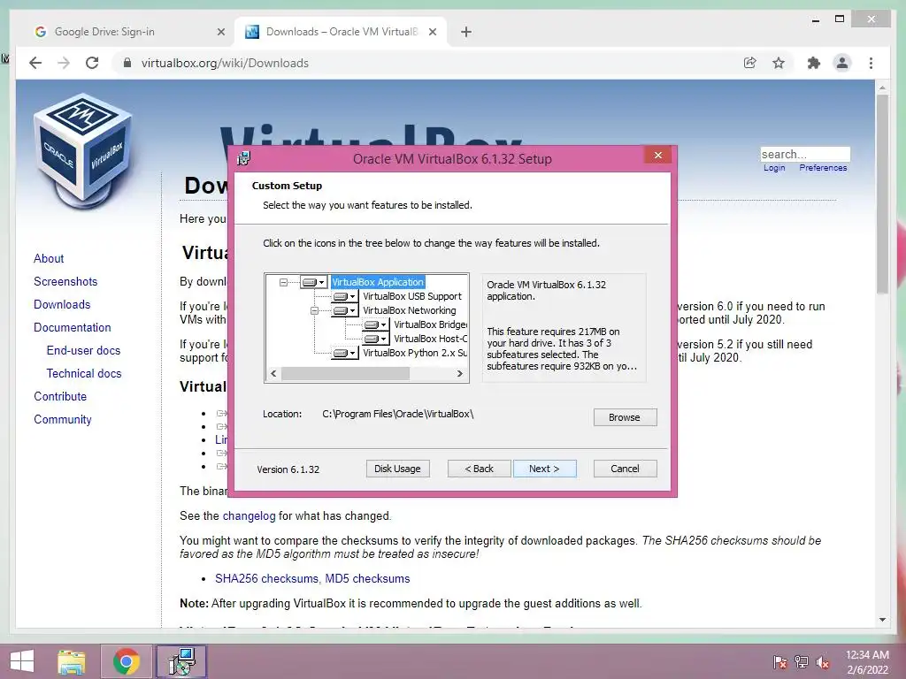Click the setup dialog title bar installer icon
Screen dimensions: 906x679
(x=244, y=159)
